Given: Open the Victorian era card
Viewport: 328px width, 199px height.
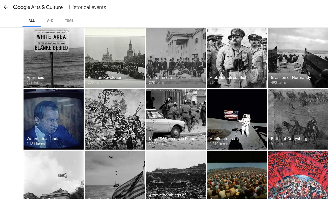Looking at the screenshot, I should (x=176, y=58).
